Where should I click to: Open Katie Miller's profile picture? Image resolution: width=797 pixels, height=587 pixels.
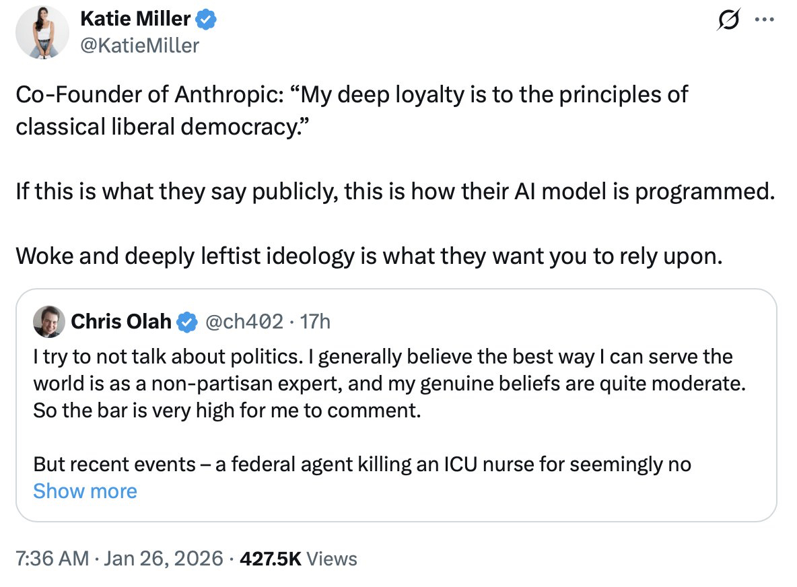44,33
